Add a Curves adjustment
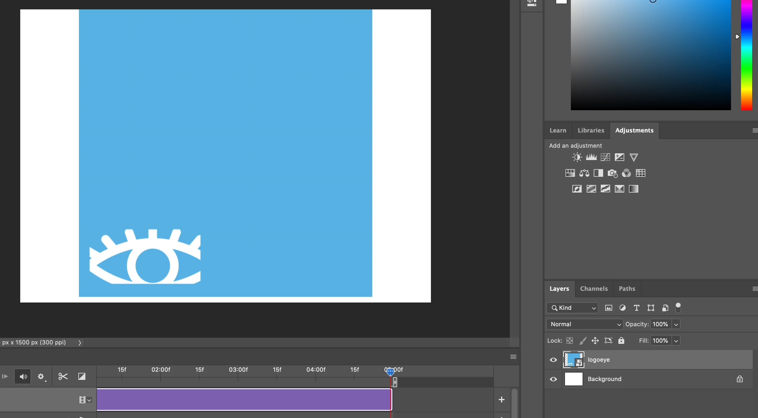This screenshot has width=758, height=418. click(x=605, y=157)
